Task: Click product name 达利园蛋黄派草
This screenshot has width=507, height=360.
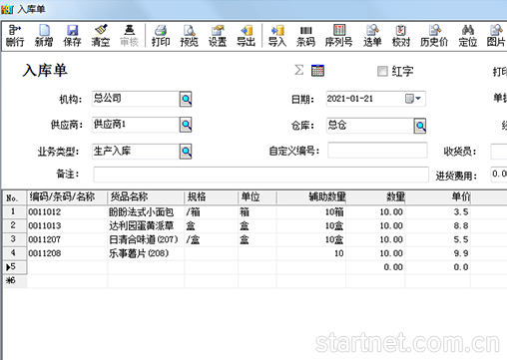Action: [x=146, y=225]
